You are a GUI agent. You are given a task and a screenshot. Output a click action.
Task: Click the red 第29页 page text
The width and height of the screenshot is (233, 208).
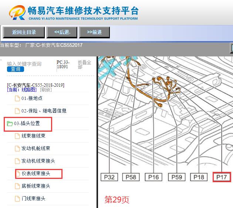(117, 200)
